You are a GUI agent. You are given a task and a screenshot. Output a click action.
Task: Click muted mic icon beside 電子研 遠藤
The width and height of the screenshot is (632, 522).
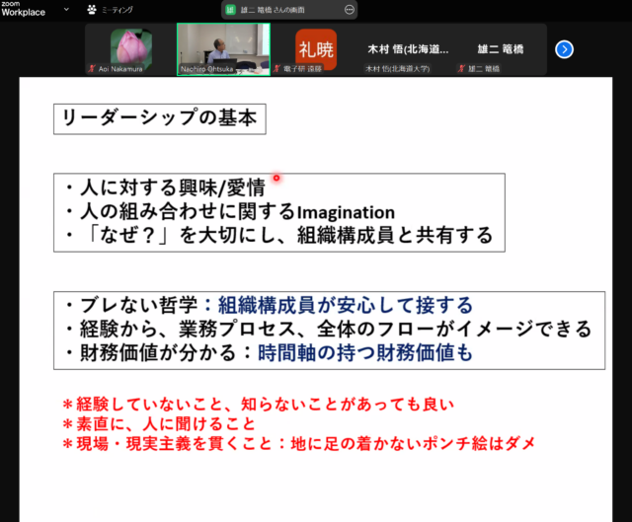276,69
